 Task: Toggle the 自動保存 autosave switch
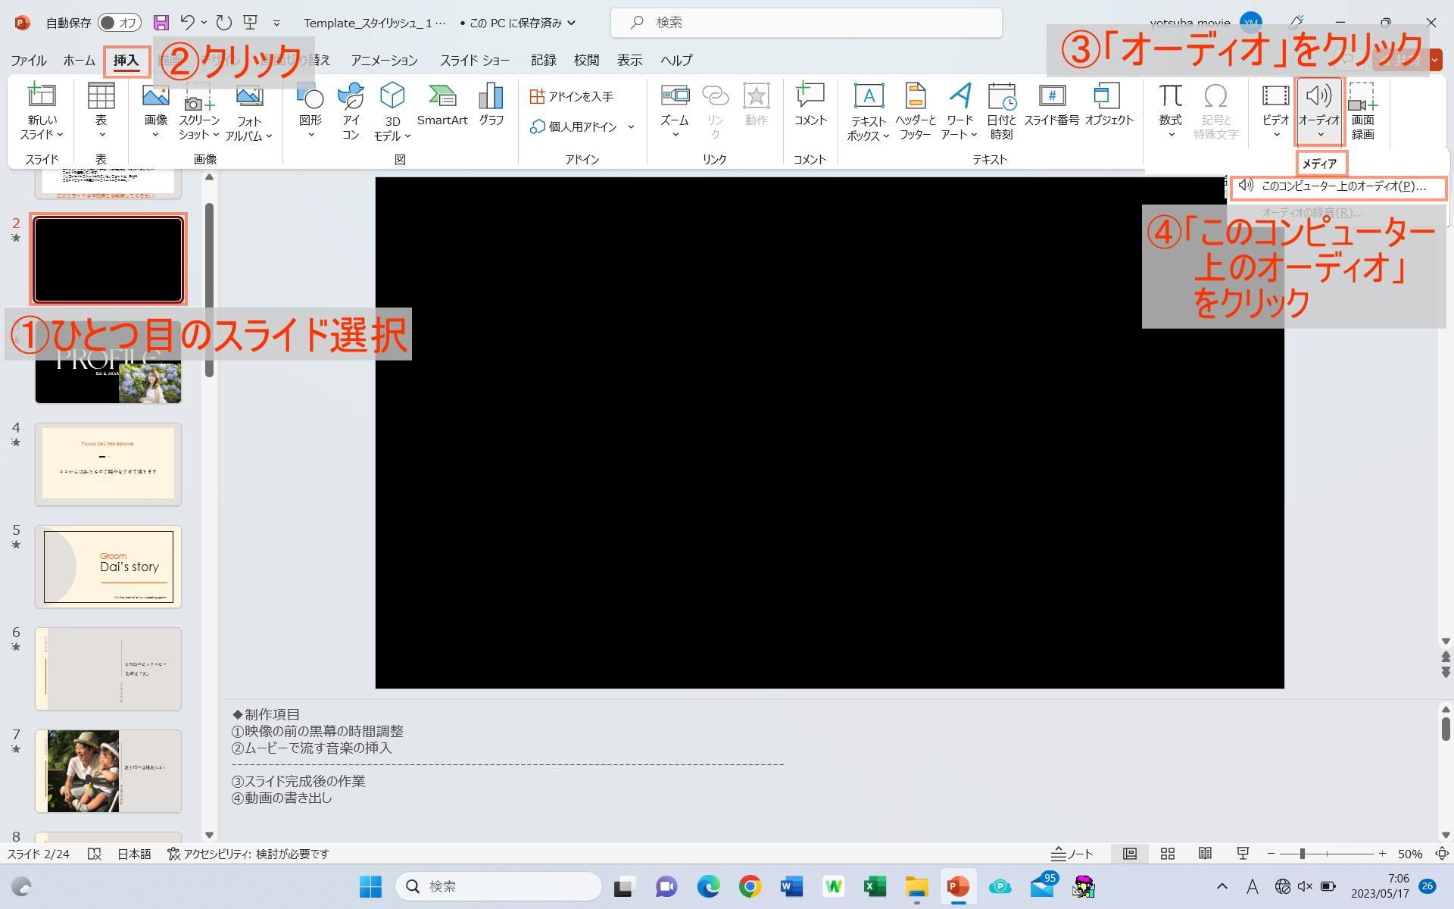(x=120, y=23)
